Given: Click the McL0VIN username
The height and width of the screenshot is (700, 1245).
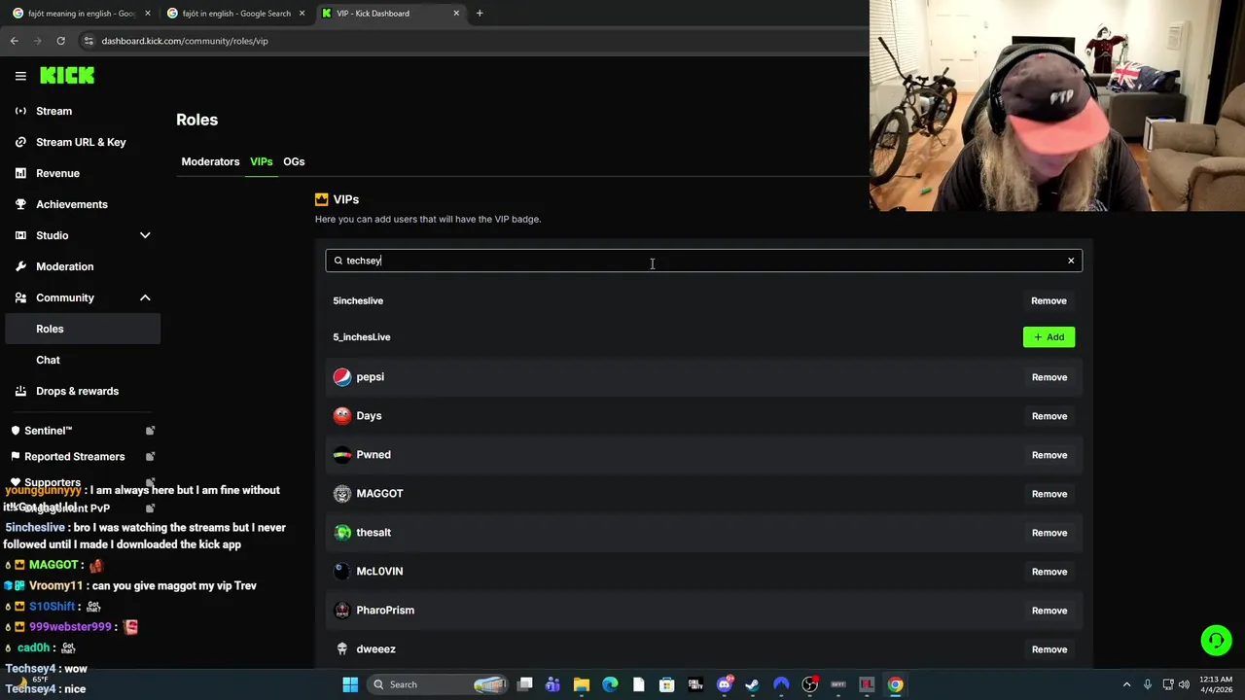Looking at the screenshot, I should (379, 572).
